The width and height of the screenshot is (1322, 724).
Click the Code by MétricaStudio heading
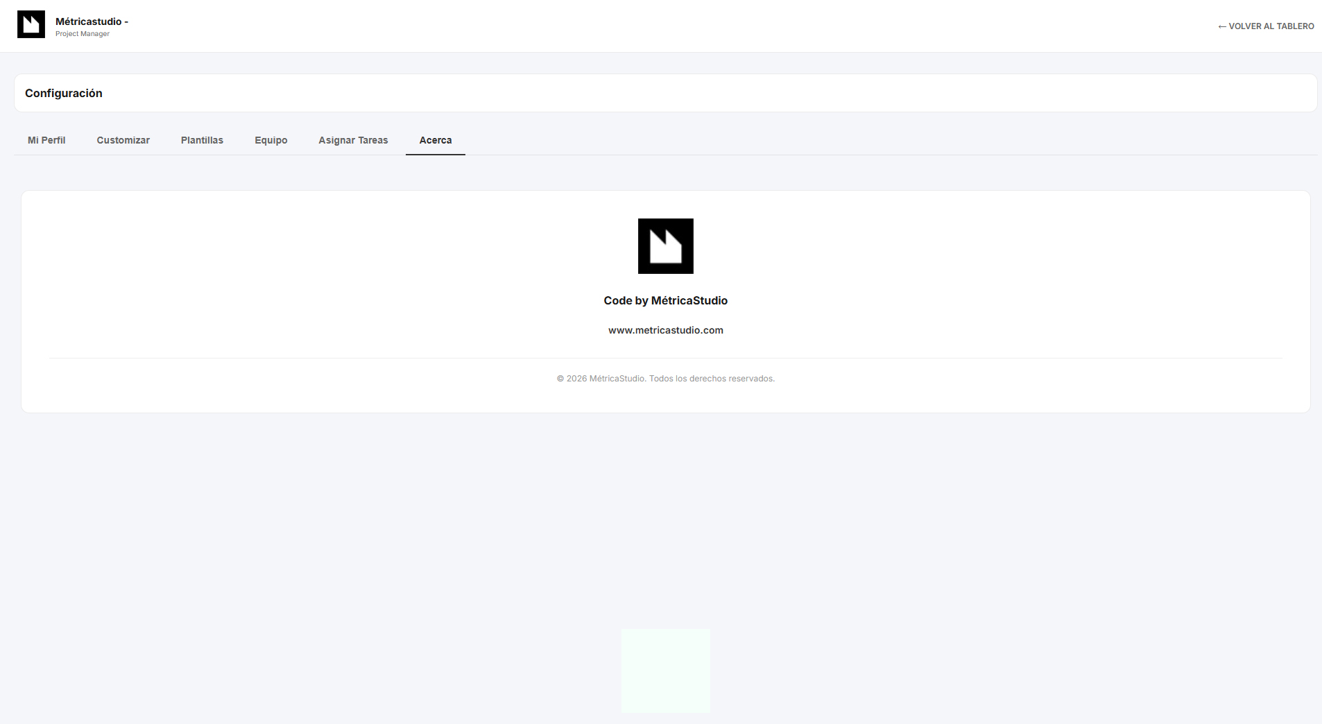(x=665, y=300)
